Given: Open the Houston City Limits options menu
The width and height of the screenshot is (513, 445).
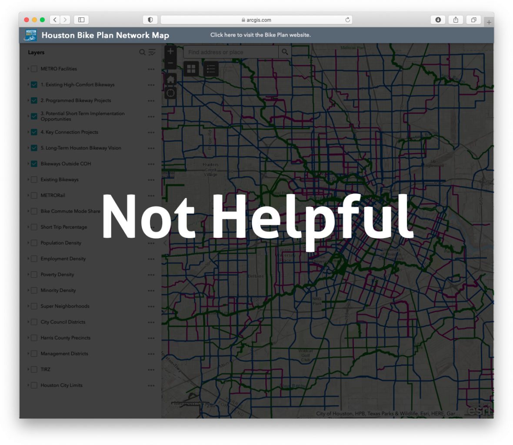Looking at the screenshot, I should [151, 385].
